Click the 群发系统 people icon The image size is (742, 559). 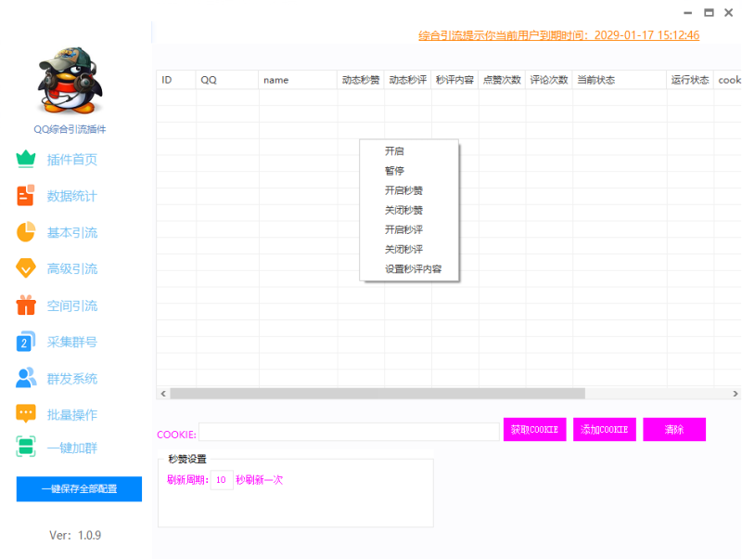(26, 379)
